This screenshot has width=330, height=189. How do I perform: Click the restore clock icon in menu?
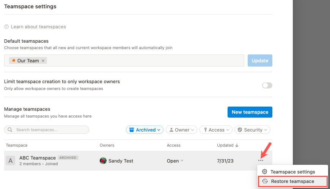point(265,181)
